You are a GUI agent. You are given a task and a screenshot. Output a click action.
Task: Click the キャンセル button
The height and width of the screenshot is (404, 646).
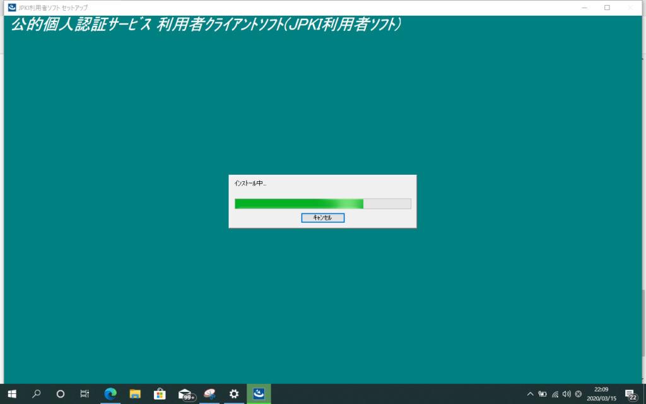pos(322,218)
